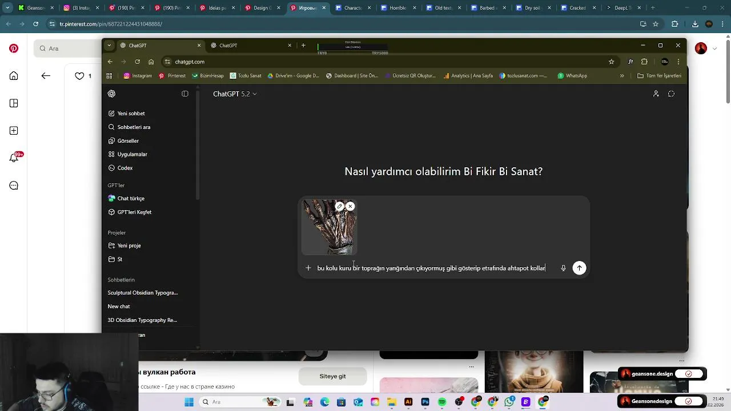Open the 3D Obsidian Typography Re... chat
The width and height of the screenshot is (731, 411).
(x=142, y=320)
